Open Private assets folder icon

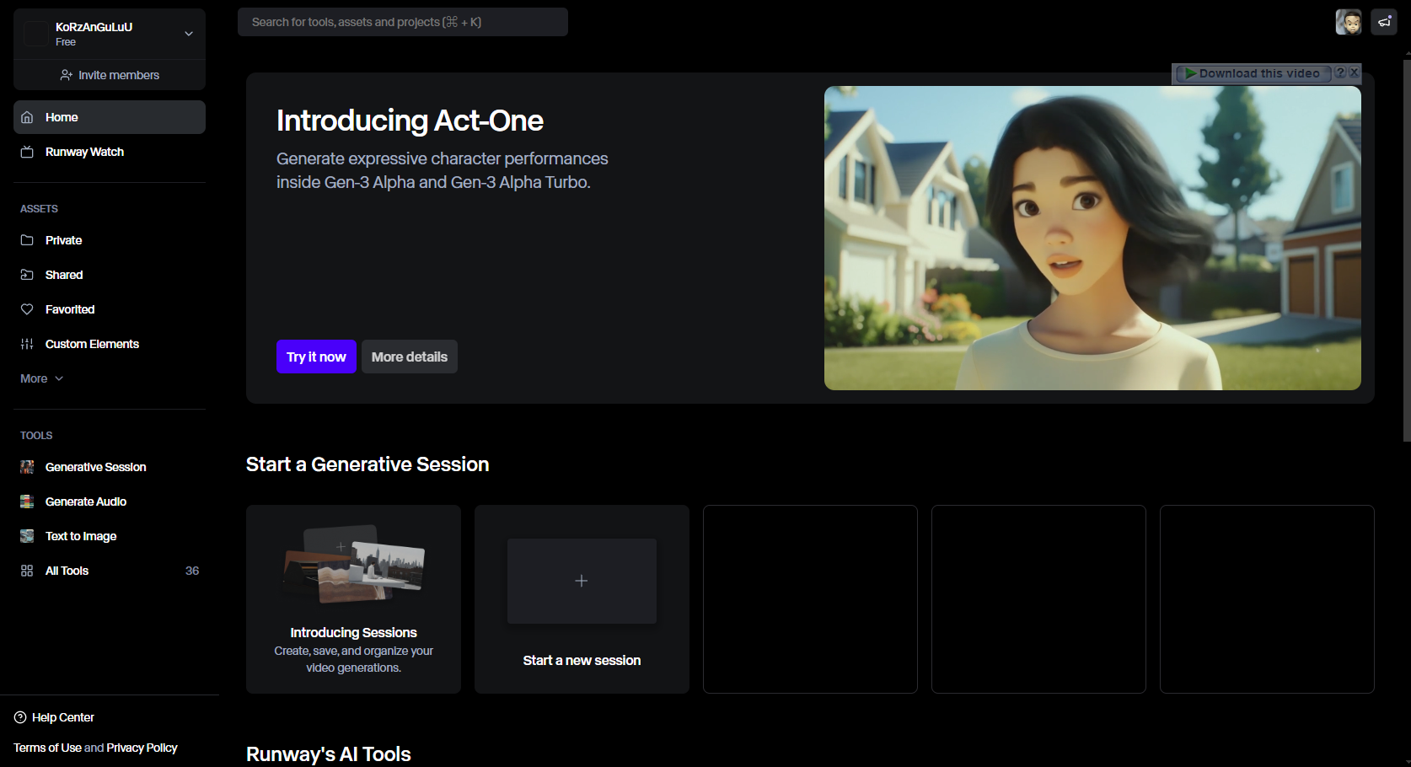click(x=27, y=240)
